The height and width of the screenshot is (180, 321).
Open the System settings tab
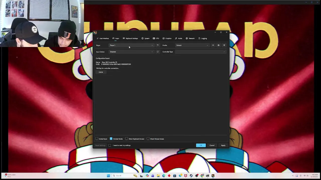click(x=145, y=38)
